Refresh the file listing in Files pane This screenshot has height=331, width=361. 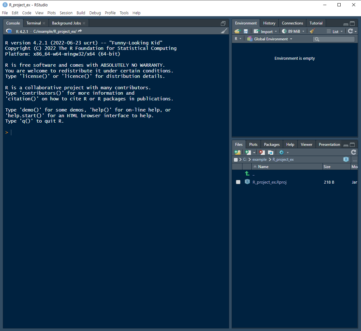click(353, 152)
